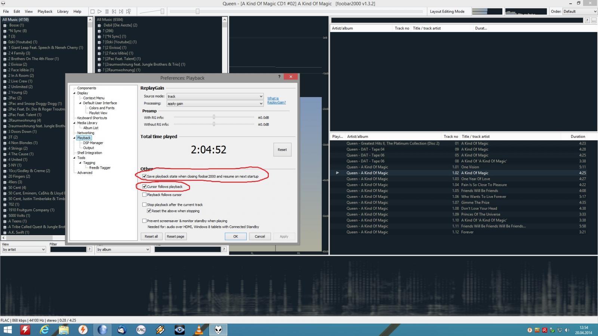Open Winamp from the taskbar
The width and height of the screenshot is (598, 336).
coord(160,330)
